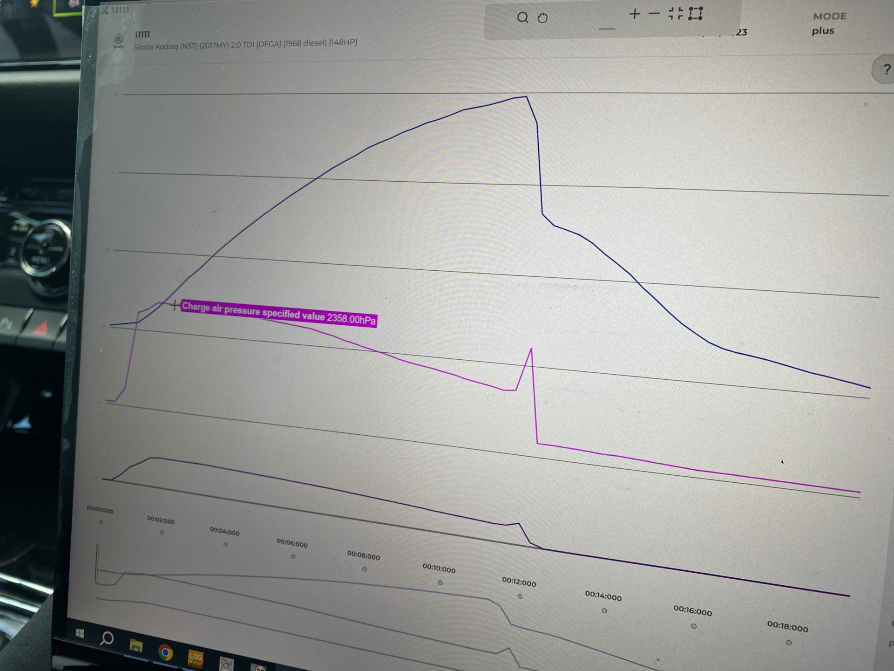Click the overview range handle below the timeline
The image size is (894, 671).
[x=97, y=563]
